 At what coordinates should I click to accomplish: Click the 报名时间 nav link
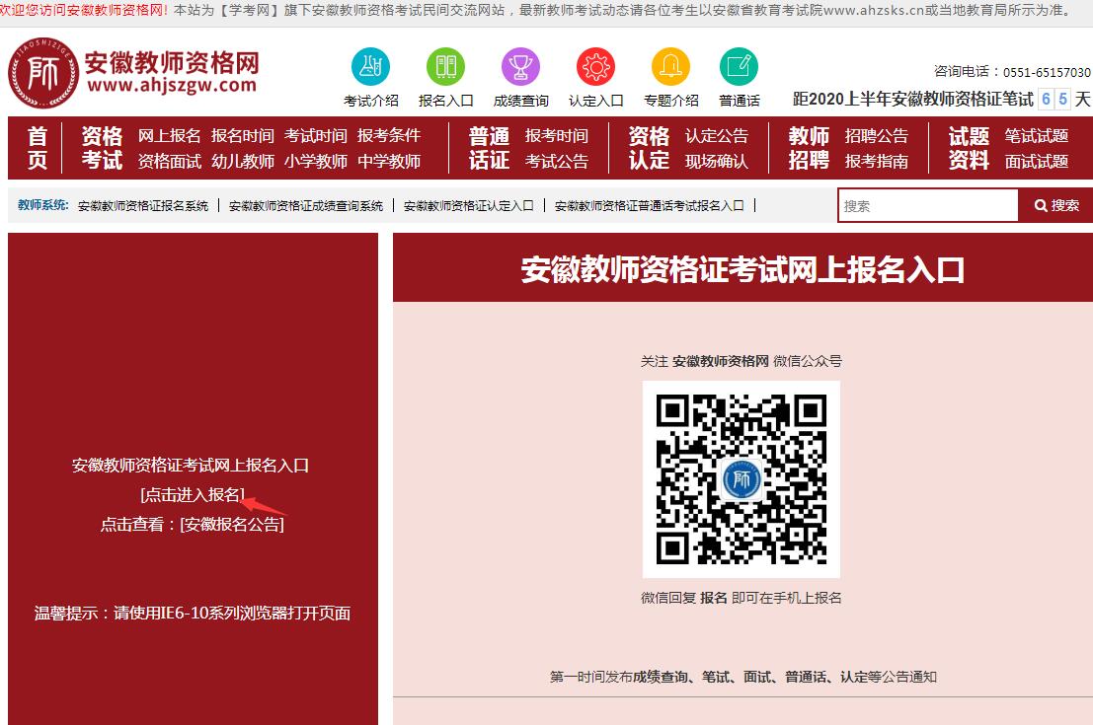coord(243,135)
